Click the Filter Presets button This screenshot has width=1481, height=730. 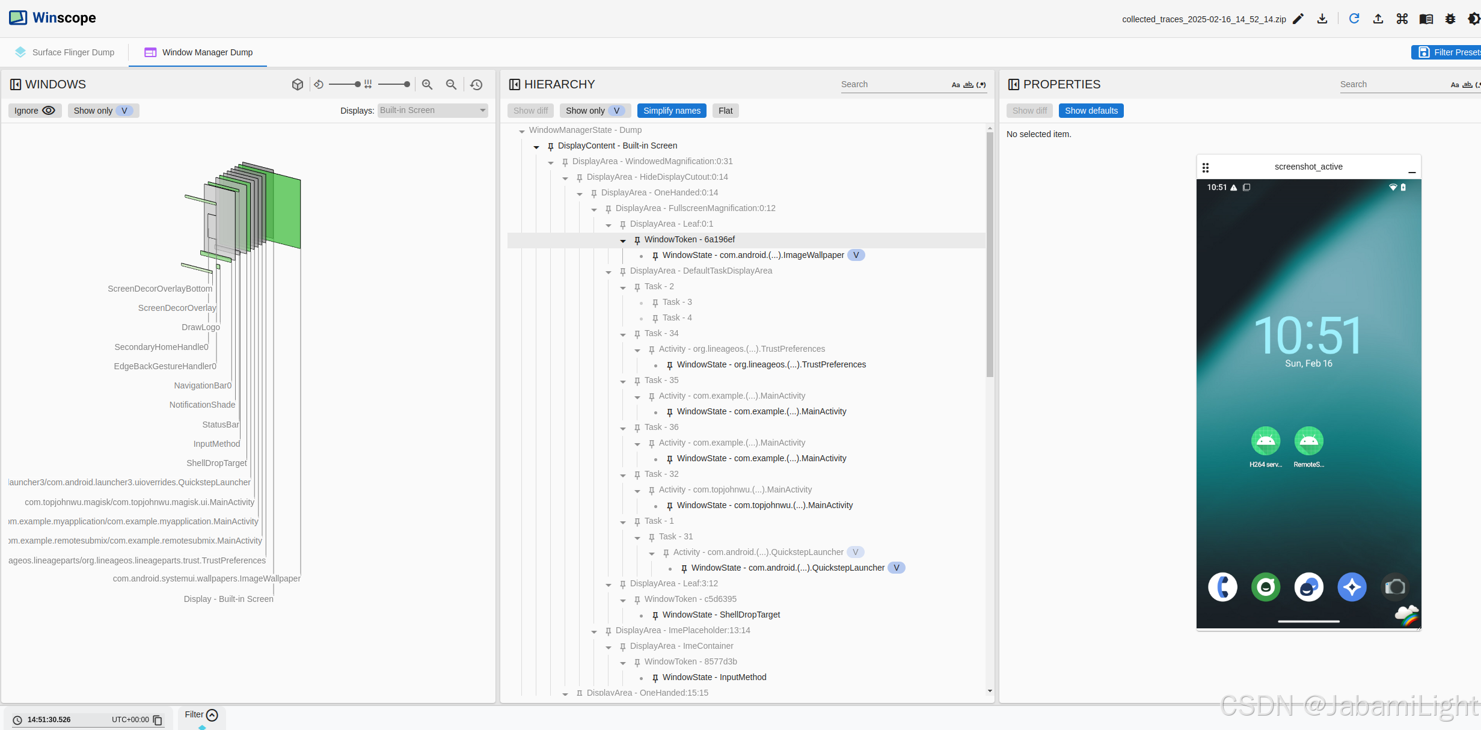[x=1446, y=52]
